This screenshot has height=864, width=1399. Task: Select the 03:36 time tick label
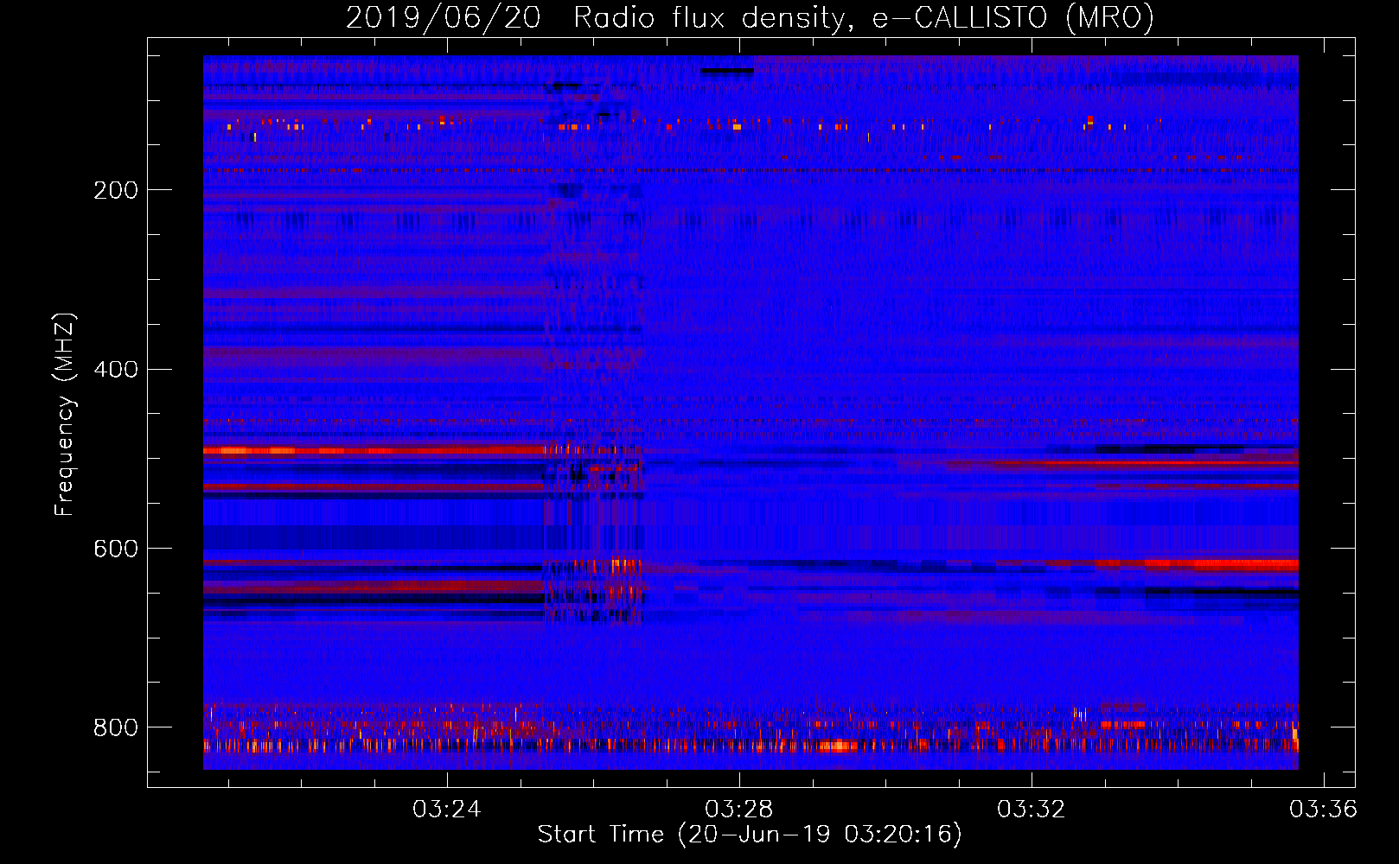[1323, 809]
